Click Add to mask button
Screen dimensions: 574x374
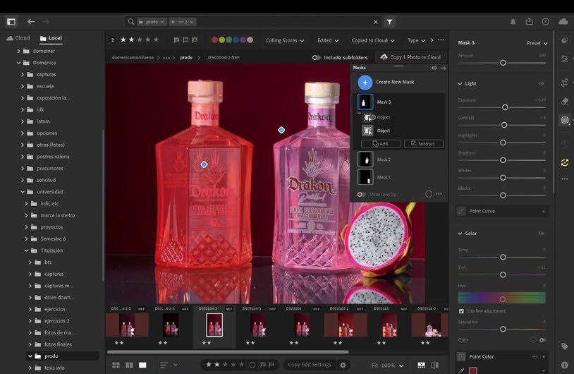pyautogui.click(x=381, y=143)
